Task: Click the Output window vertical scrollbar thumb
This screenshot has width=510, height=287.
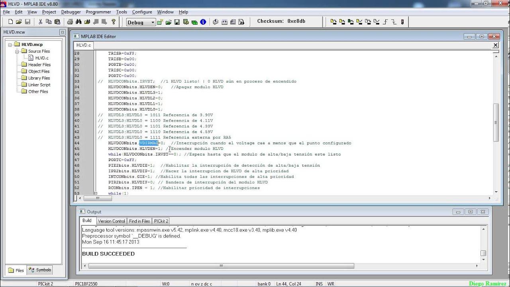Action: (x=483, y=253)
